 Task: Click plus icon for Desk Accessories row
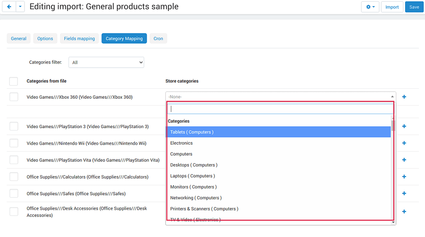pos(404,211)
